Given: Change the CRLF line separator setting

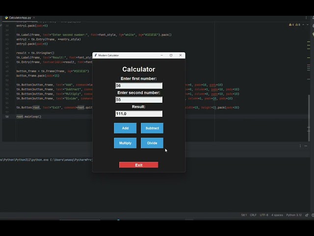Looking at the screenshot, I should [x=253, y=215].
